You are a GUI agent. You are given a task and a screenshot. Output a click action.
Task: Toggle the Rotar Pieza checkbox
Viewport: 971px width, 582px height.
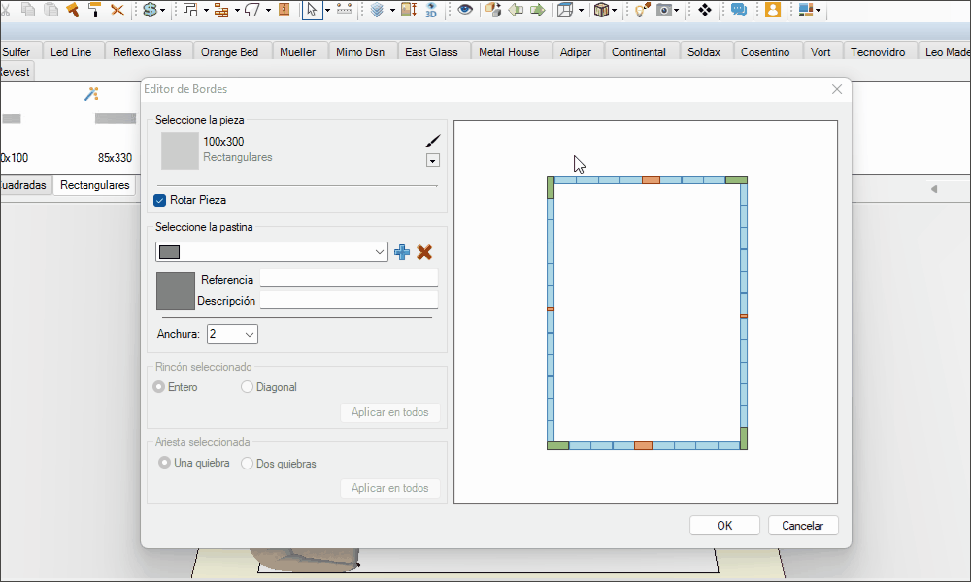point(160,200)
